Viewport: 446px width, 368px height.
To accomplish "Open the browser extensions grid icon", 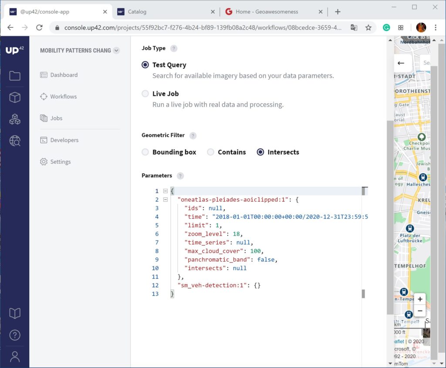I will point(401,27).
